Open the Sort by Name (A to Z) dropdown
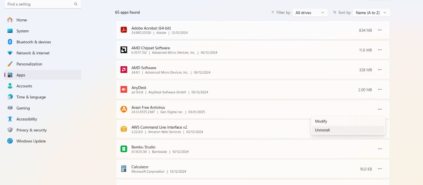 tap(371, 13)
